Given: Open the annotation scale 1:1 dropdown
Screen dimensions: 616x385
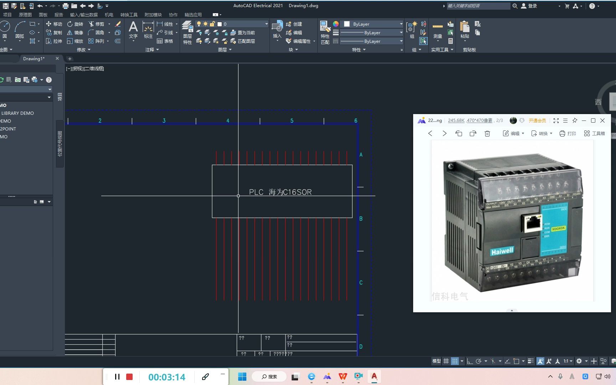Looking at the screenshot, I should (568, 361).
